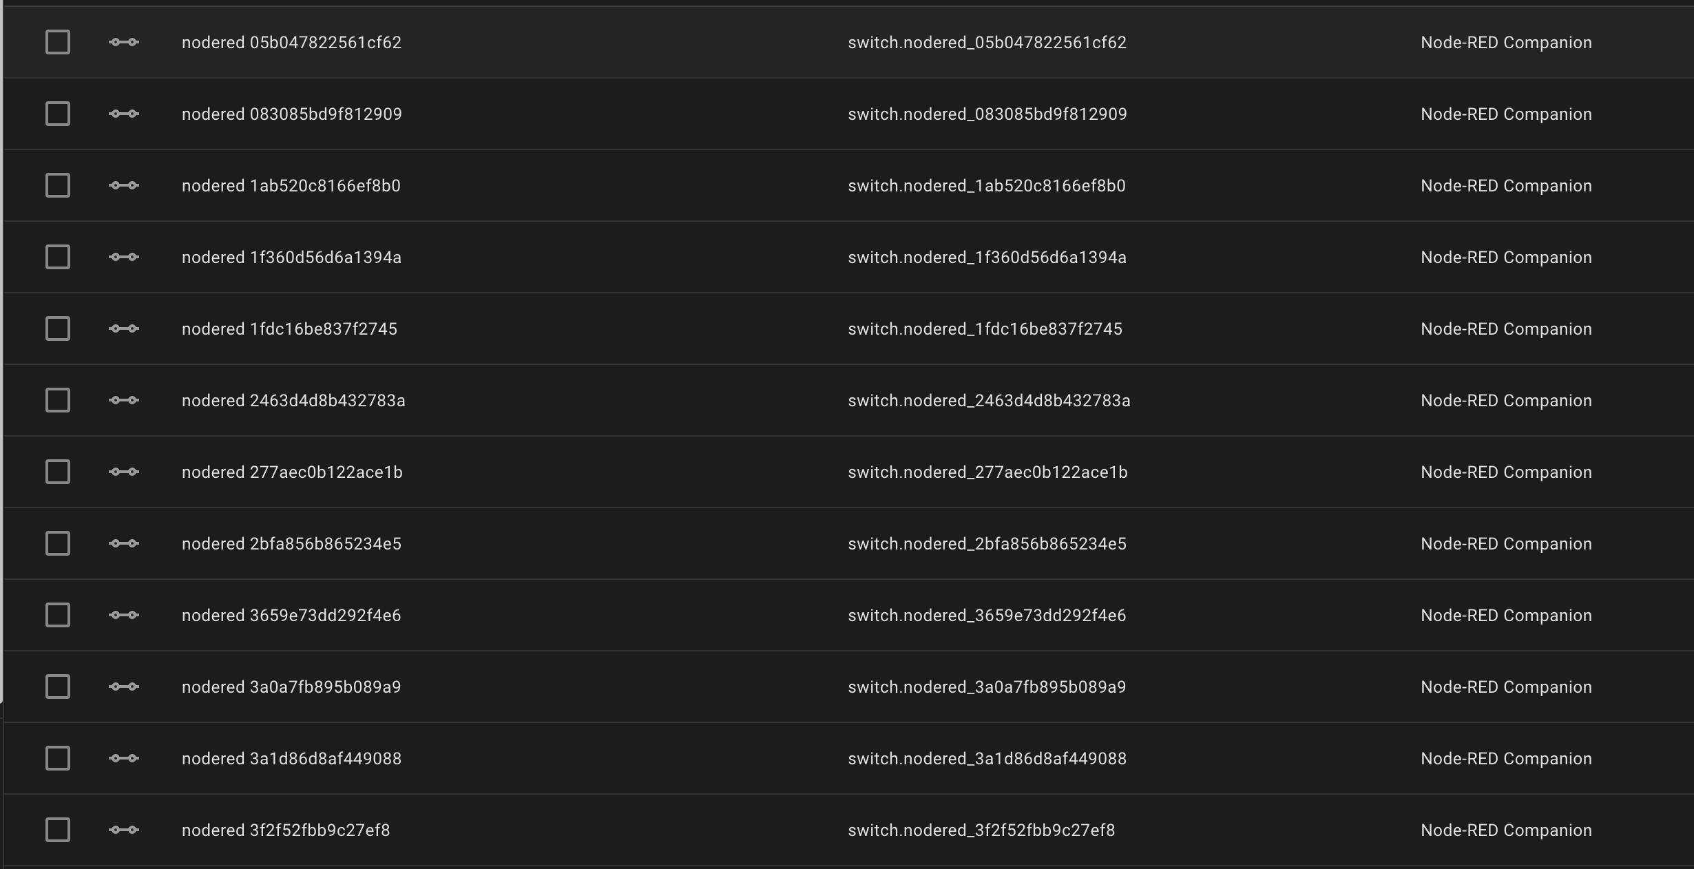Select checkbox for nodered 3a0a7fb895b089a9
The height and width of the screenshot is (869, 1694).
tap(58, 687)
